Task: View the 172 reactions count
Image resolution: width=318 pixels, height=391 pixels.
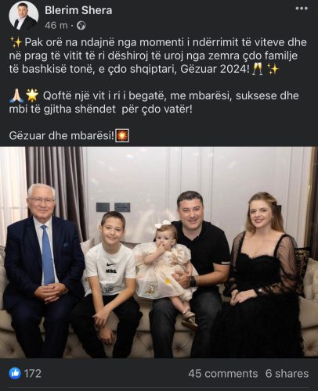Action: (33, 374)
